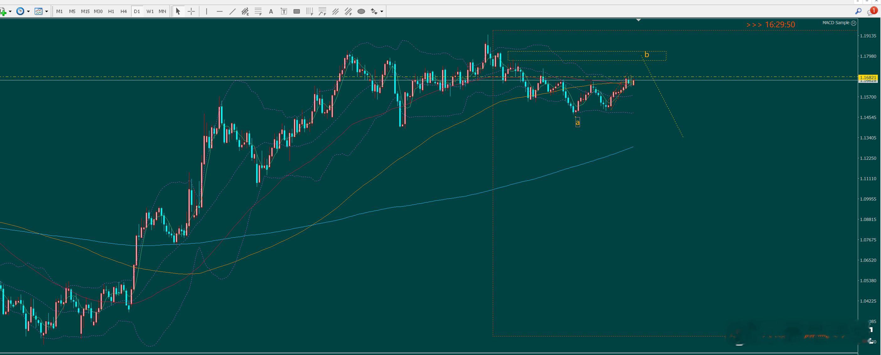
Task: Select the rectangle shape tool
Action: 297,11
